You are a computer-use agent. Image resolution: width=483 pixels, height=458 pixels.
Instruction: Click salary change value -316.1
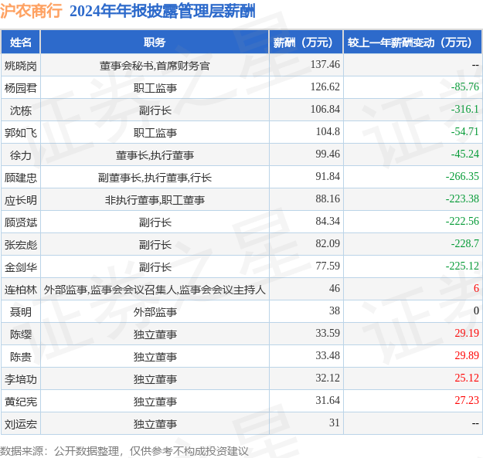[x=464, y=109]
